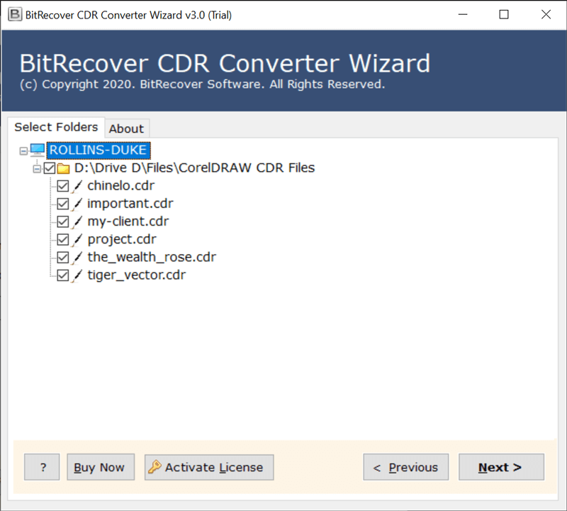
Task: Click the file icon beside project.cdr
Action: pos(77,239)
